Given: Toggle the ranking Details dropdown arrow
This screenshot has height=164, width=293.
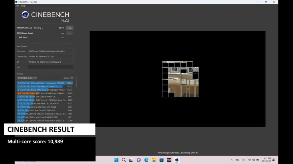Looking at the screenshot, I should [72, 78].
